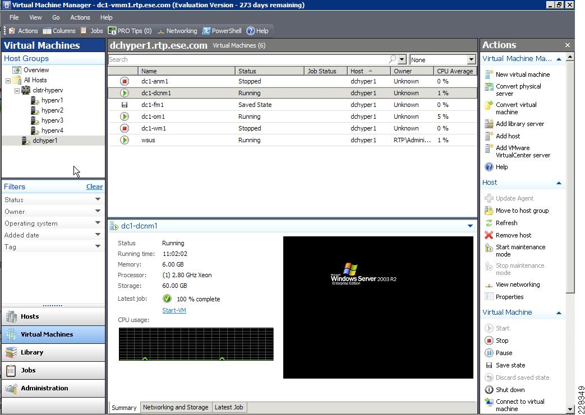
Task: Click Move to host group action
Action: pyautogui.click(x=517, y=211)
